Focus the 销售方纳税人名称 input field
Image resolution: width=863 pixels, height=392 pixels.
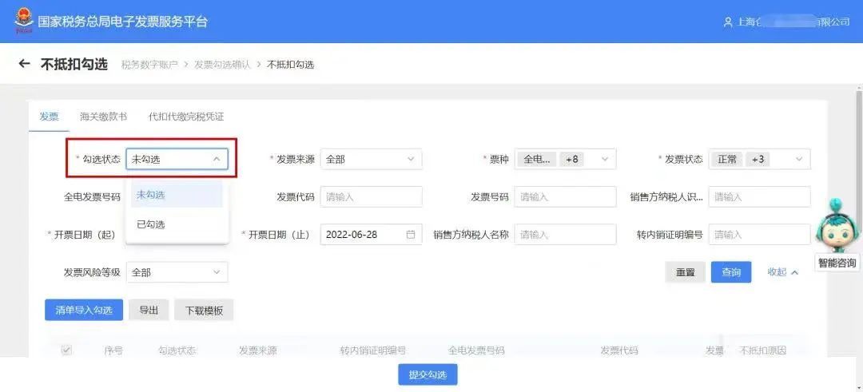[x=565, y=234]
